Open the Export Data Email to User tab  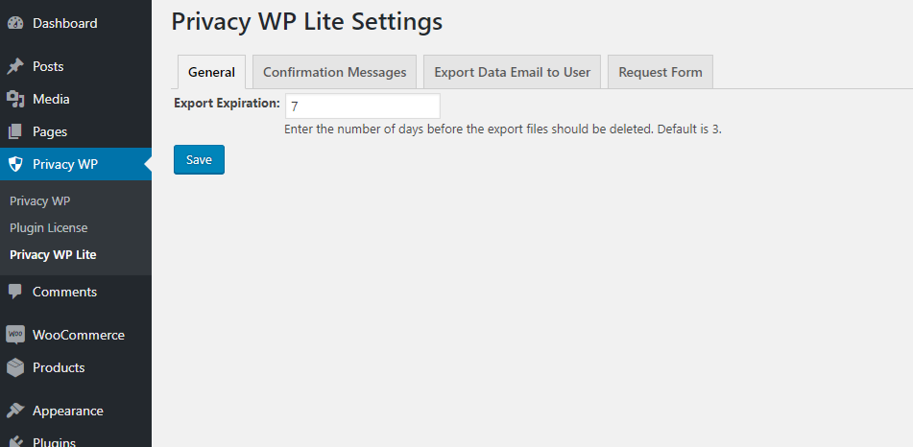513,72
